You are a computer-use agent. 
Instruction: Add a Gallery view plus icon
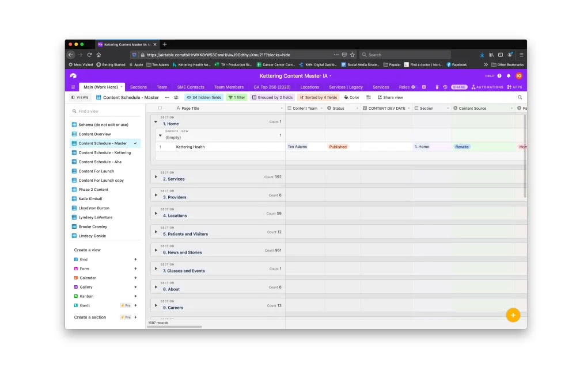pos(135,287)
